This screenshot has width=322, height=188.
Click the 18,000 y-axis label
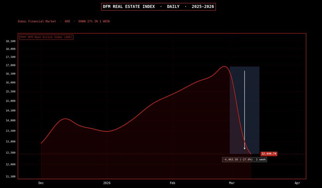click(10, 49)
